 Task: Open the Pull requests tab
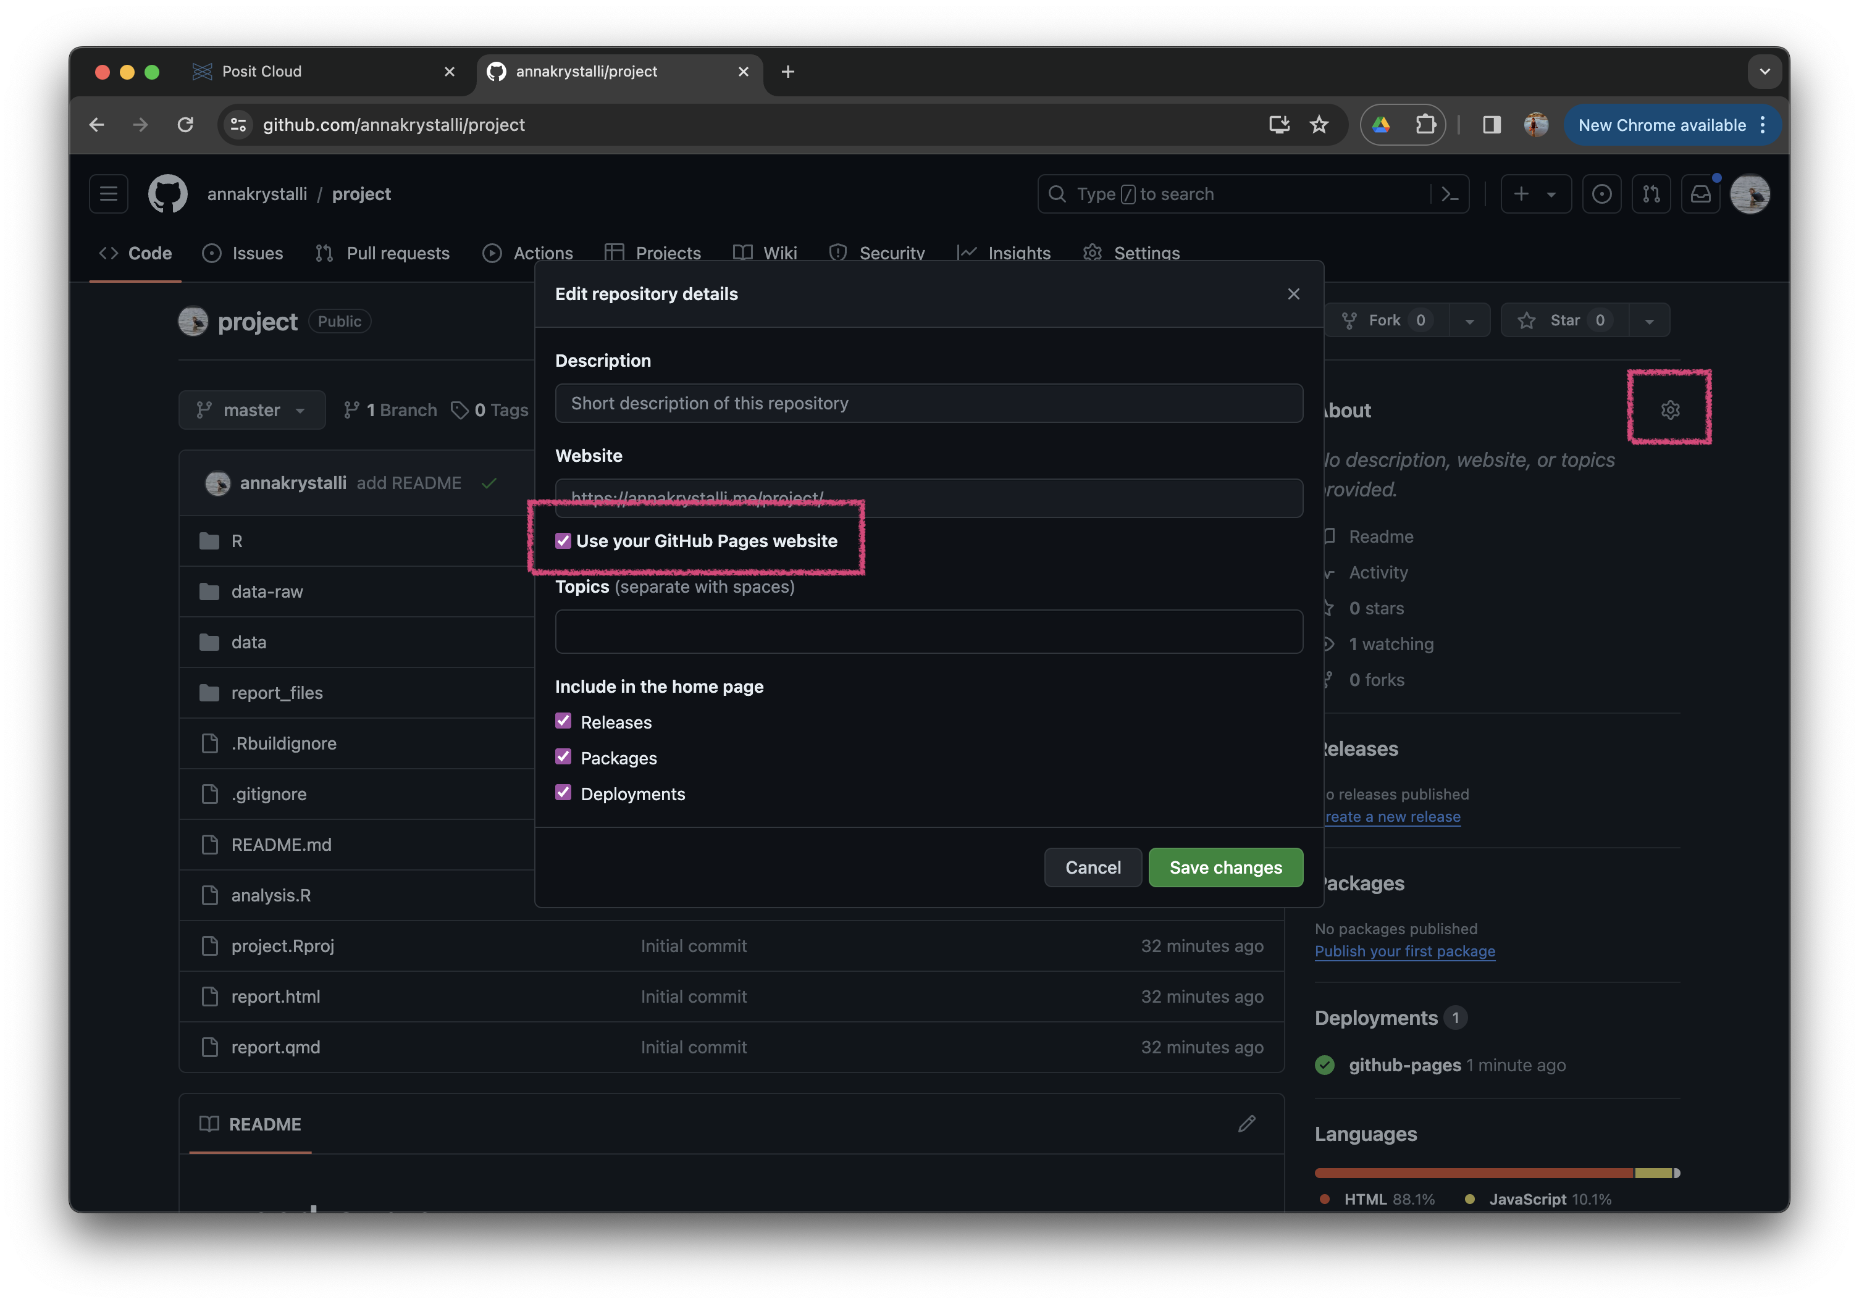[382, 253]
